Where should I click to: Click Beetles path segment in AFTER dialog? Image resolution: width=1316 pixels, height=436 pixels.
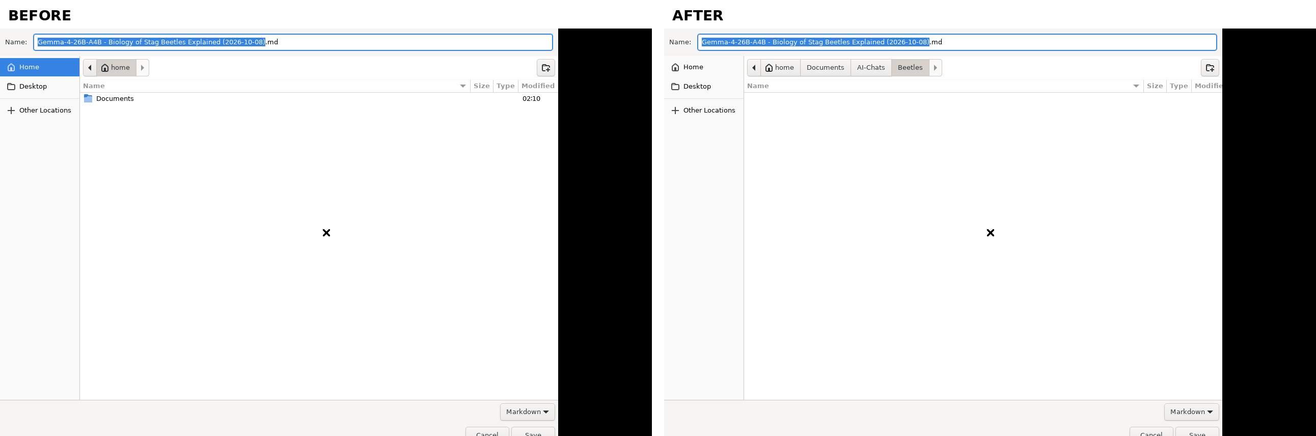coord(910,67)
